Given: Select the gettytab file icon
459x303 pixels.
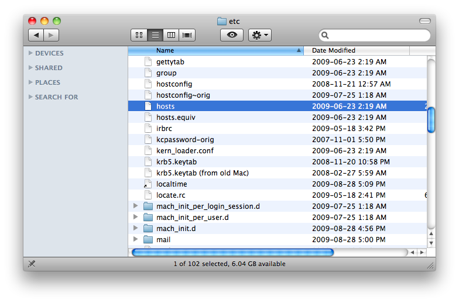Looking at the screenshot, I should tap(148, 62).
